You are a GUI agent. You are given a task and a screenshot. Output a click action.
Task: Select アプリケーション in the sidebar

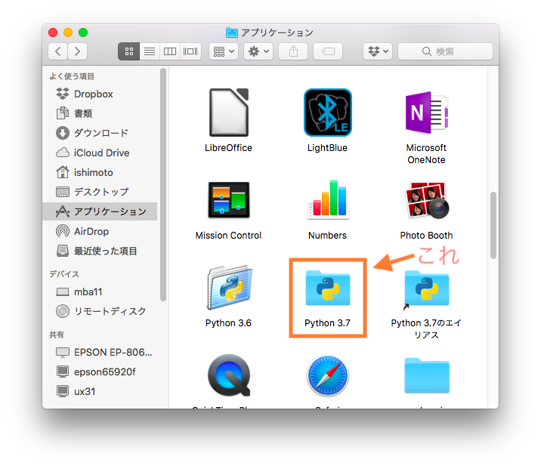pyautogui.click(x=100, y=211)
